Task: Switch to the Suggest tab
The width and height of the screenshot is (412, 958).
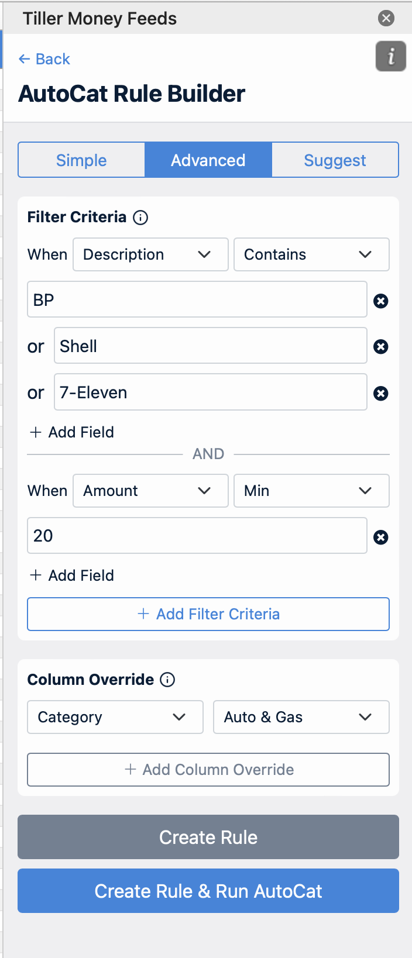Action: pyautogui.click(x=335, y=160)
